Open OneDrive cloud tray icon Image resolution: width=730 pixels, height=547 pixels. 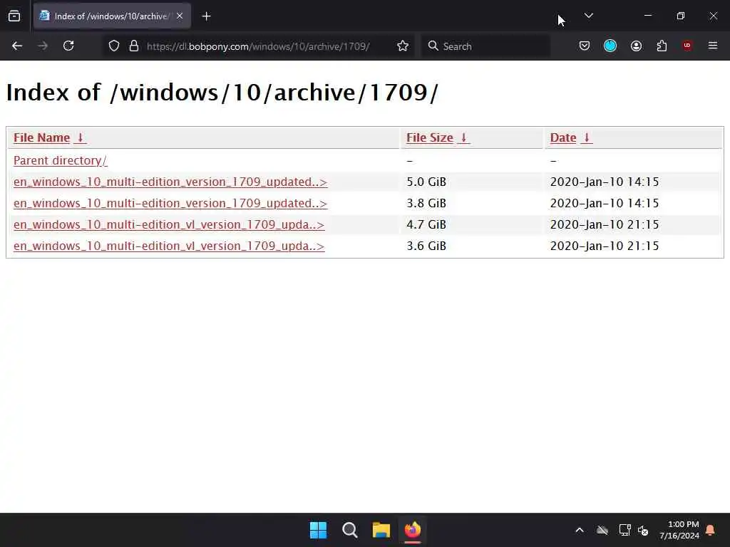[x=602, y=530]
